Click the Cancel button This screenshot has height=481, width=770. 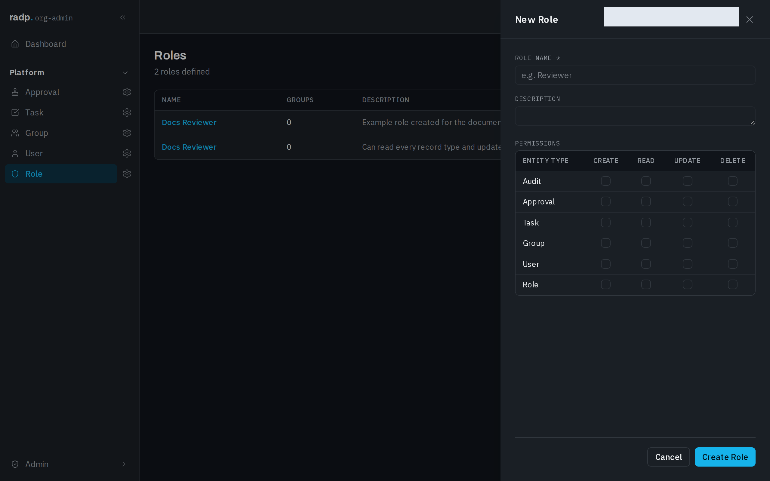coord(669,457)
